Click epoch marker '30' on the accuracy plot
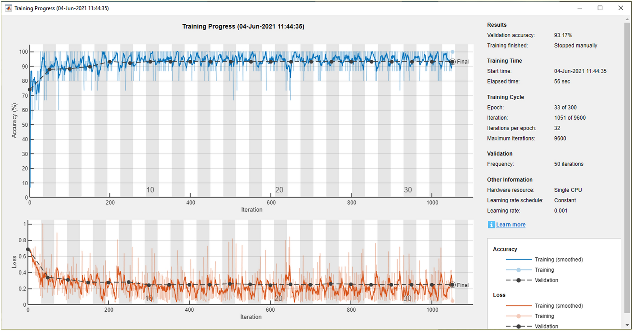Viewport: 633px width, 331px height. point(408,190)
